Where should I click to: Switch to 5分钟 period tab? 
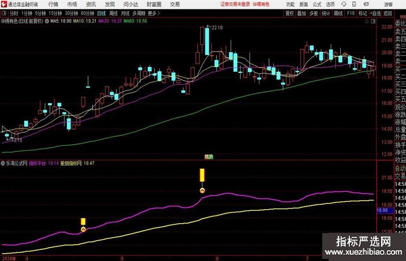[x=40, y=13]
